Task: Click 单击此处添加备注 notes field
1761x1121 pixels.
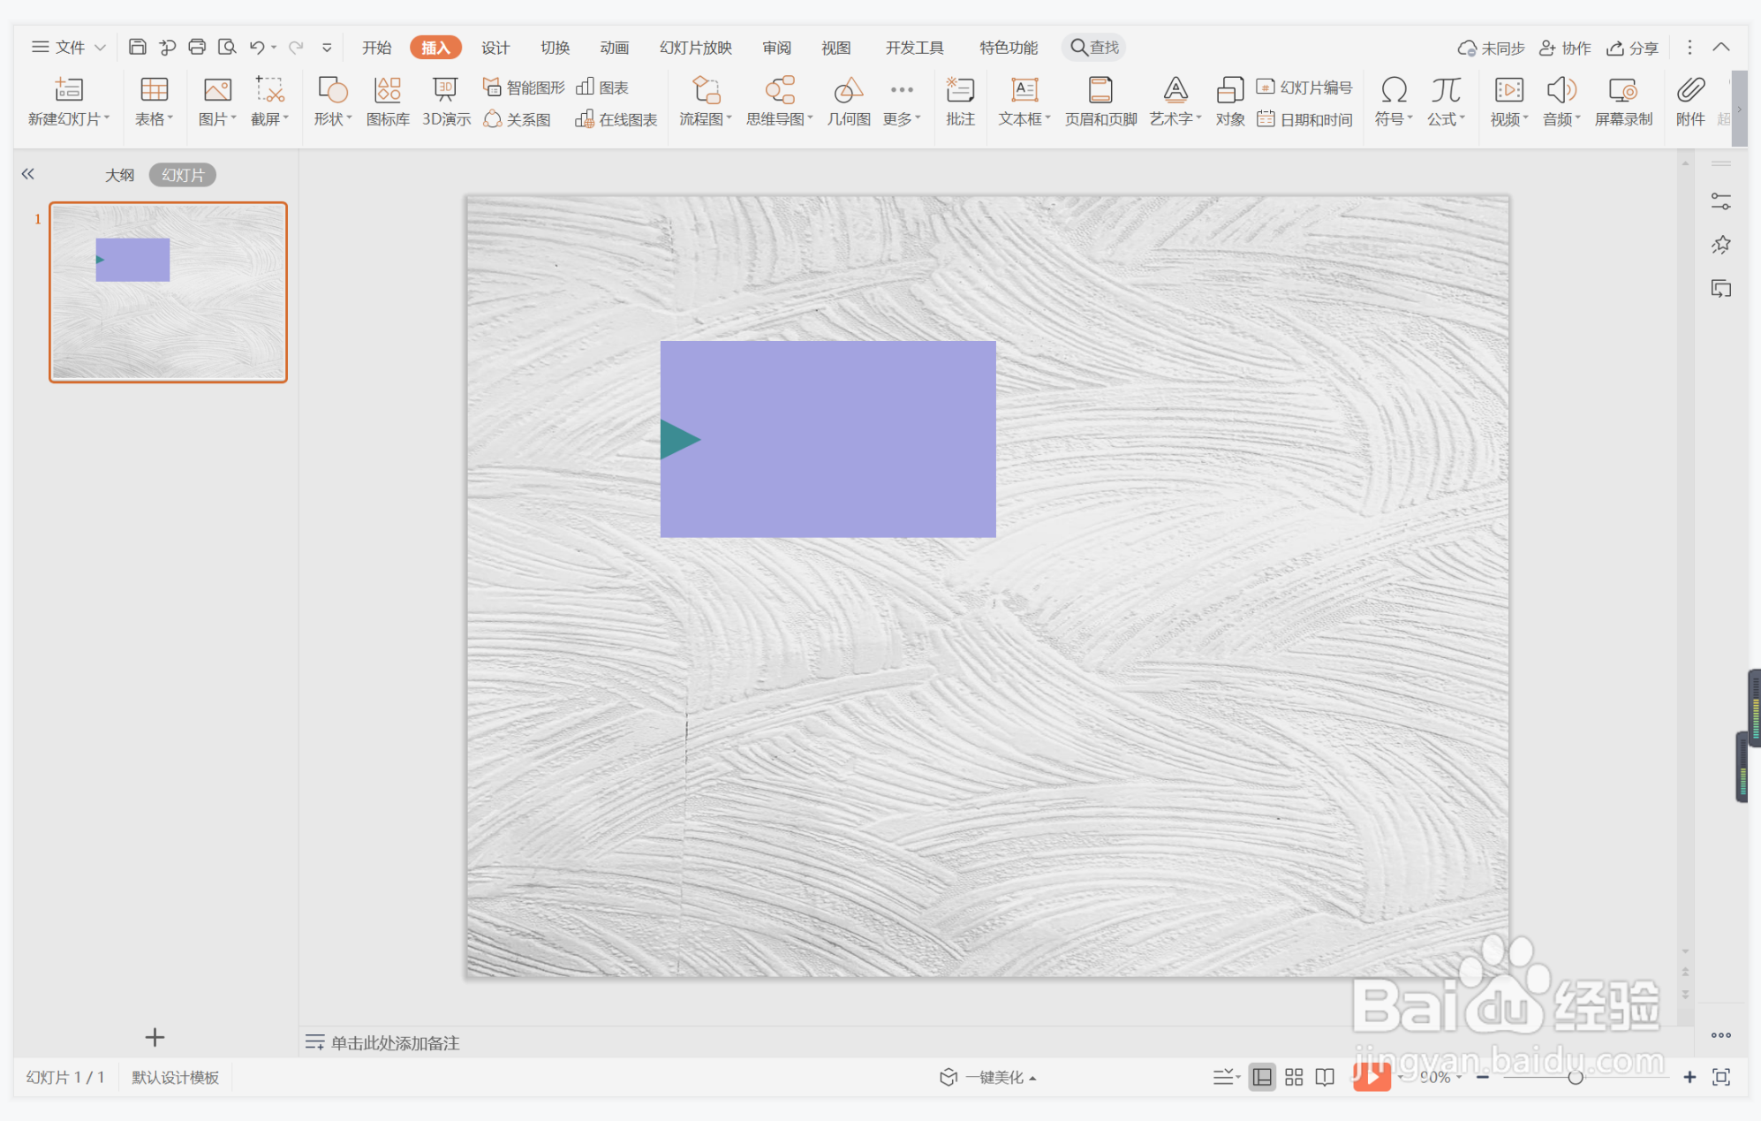Action: point(395,1043)
